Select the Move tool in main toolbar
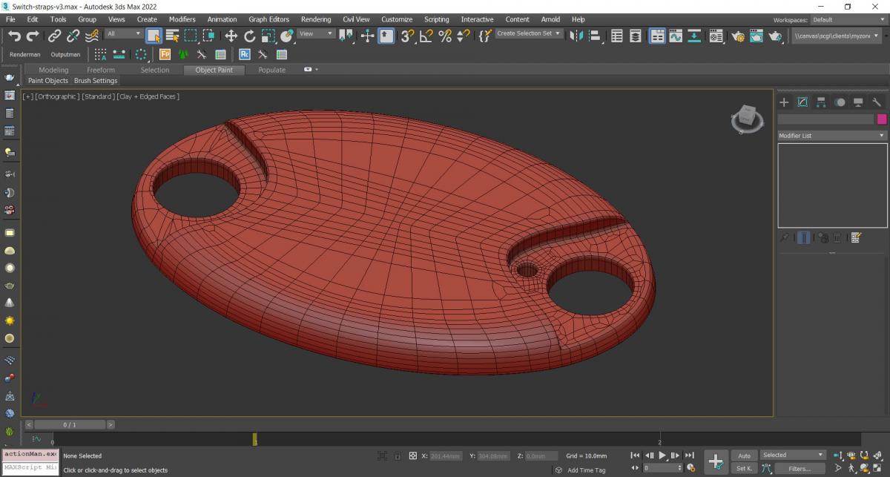This screenshot has height=477, width=890. point(231,36)
